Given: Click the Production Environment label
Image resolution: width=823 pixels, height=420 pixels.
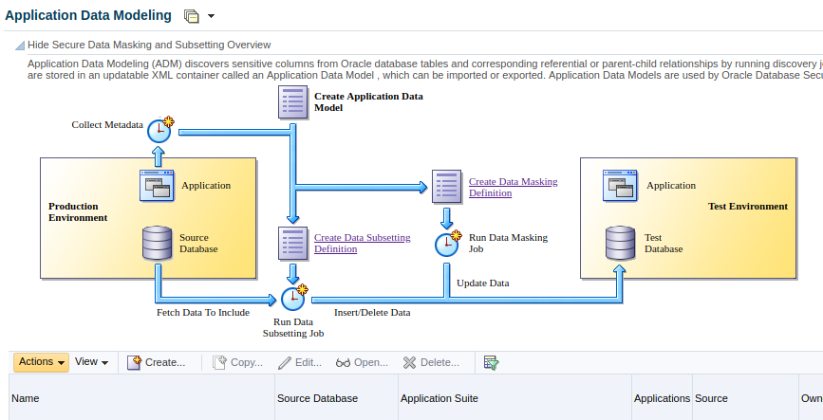Looking at the screenshot, I should pos(78,211).
